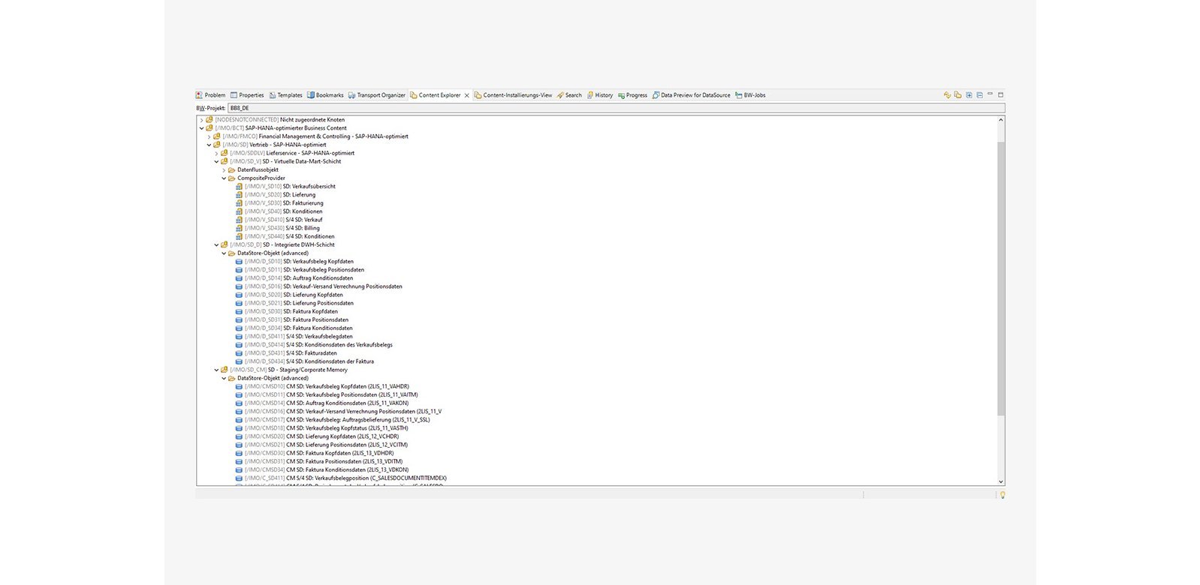Expand the Datenflussobjekt folder

click(224, 170)
